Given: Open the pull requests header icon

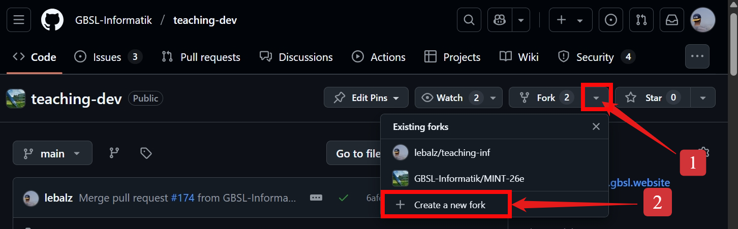Looking at the screenshot, I should coord(641,20).
